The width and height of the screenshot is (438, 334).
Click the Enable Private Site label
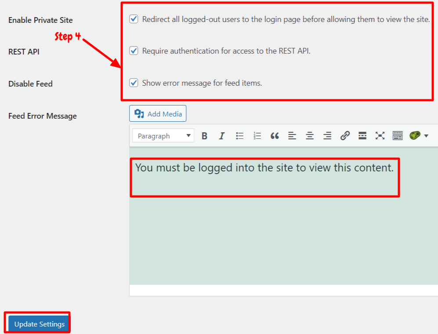point(40,20)
